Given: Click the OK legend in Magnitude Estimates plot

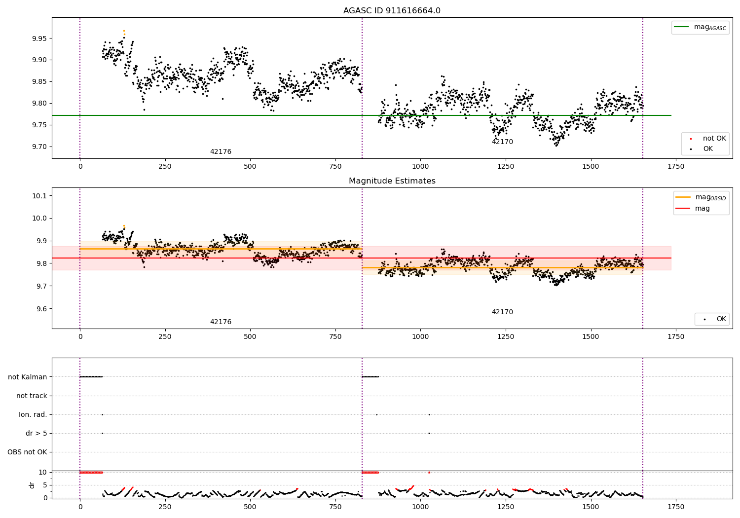Looking at the screenshot, I should click(x=712, y=319).
